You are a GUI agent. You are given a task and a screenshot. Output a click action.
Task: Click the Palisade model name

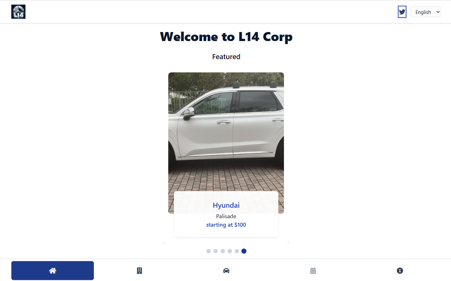tap(226, 216)
